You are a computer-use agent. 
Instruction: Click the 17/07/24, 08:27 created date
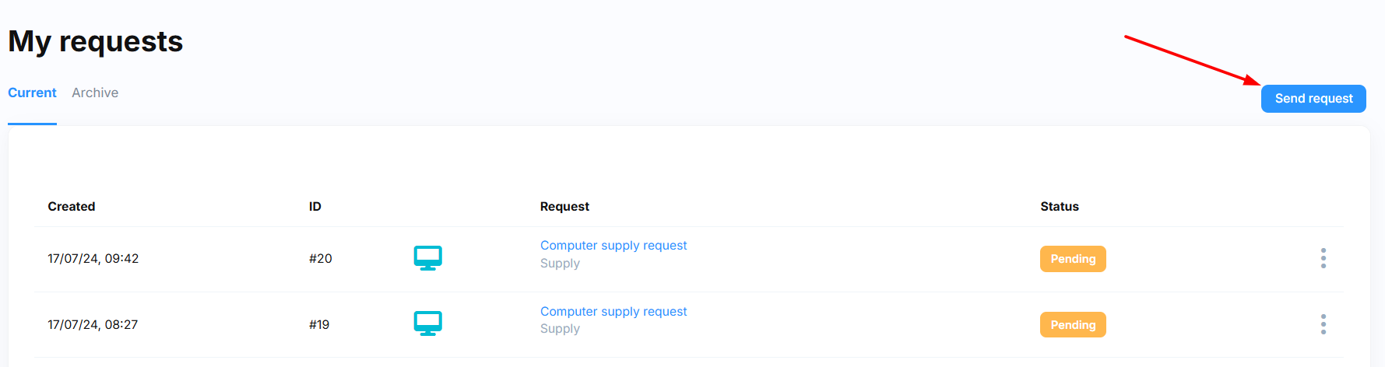click(93, 325)
